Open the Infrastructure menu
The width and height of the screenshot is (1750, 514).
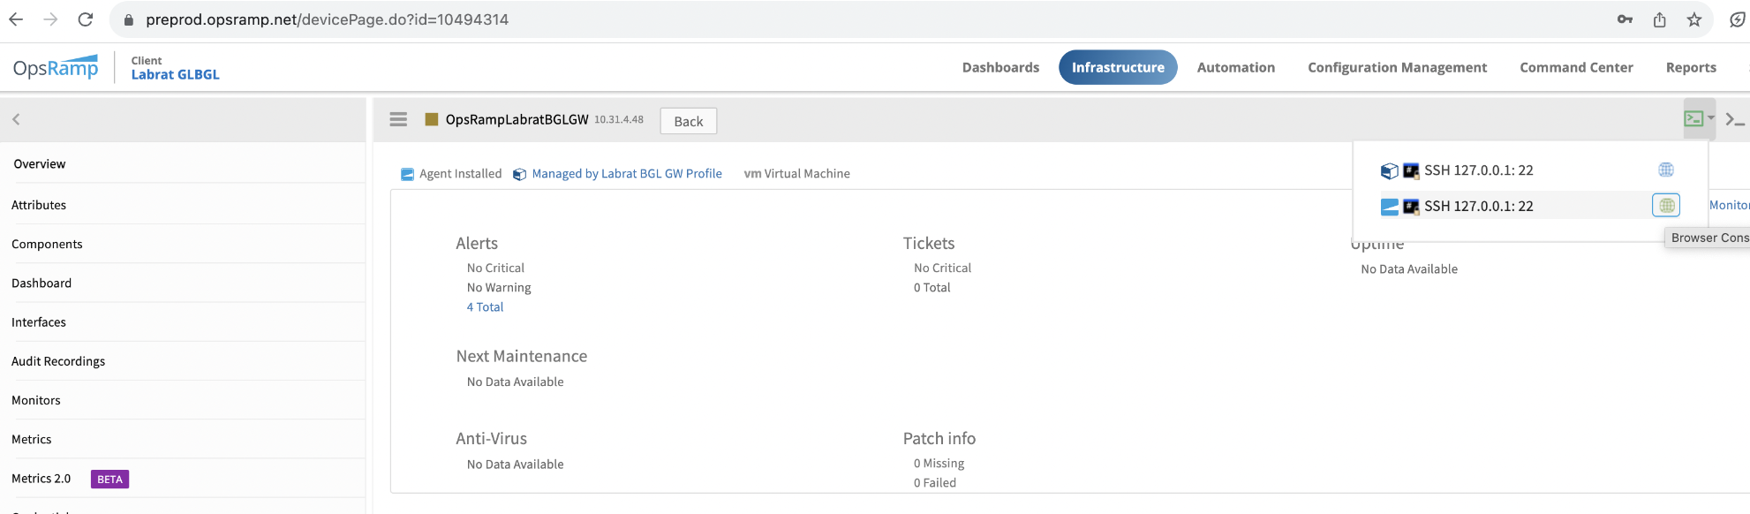[1117, 67]
